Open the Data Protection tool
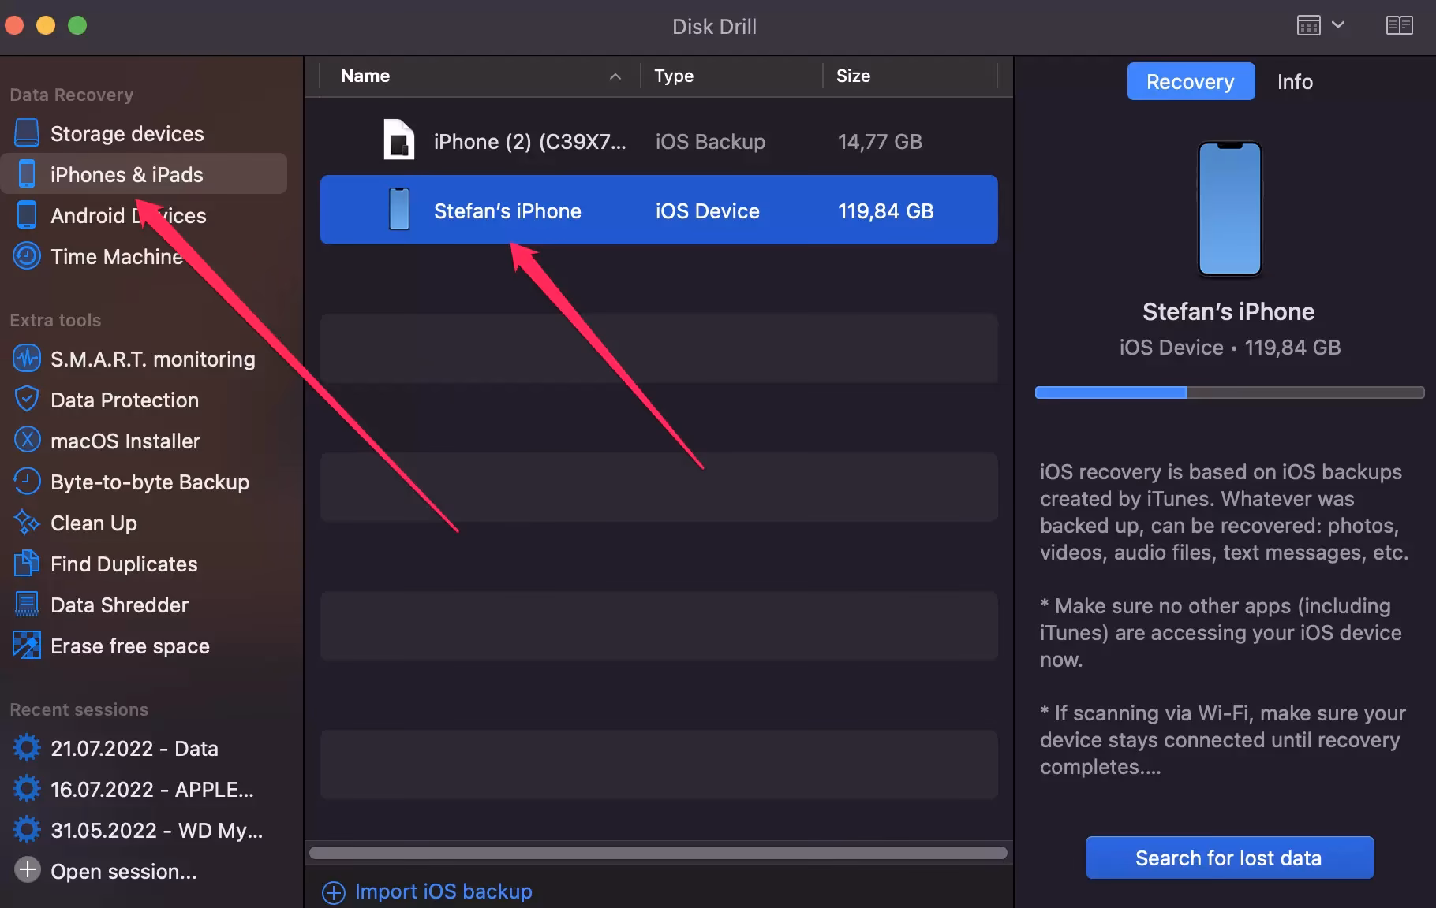This screenshot has height=908, width=1436. (125, 400)
